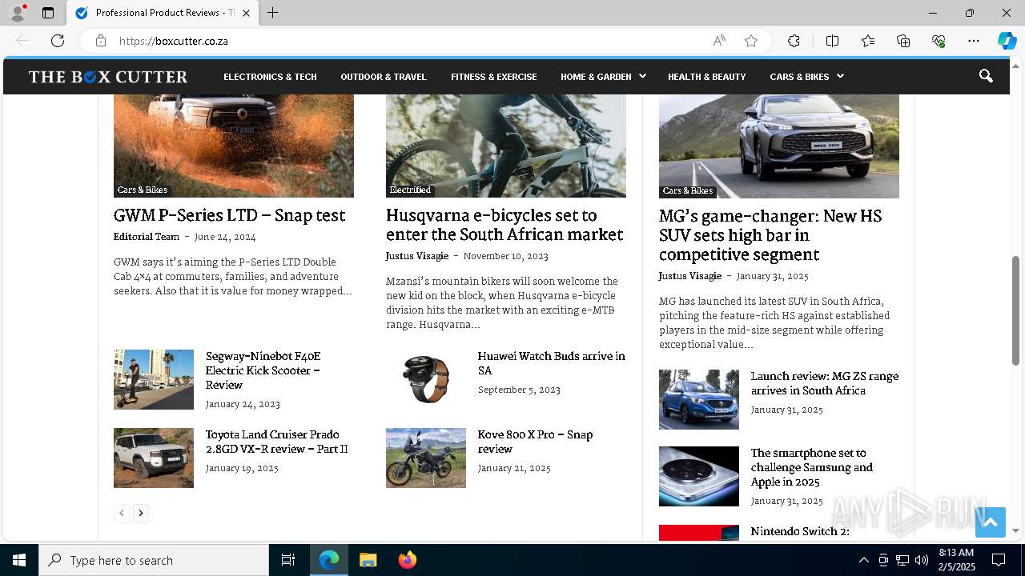This screenshot has height=576, width=1025.
Task: Open Husqvarna e-bicycles article headline
Action: 504,225
